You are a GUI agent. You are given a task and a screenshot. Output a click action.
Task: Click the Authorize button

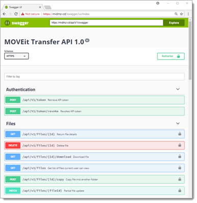tap(171, 56)
